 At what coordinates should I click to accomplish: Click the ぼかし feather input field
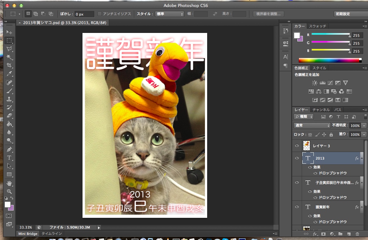[x=84, y=14]
